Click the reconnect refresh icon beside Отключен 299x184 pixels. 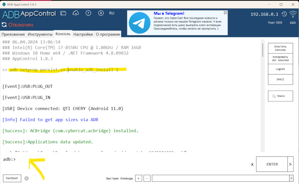4,25
